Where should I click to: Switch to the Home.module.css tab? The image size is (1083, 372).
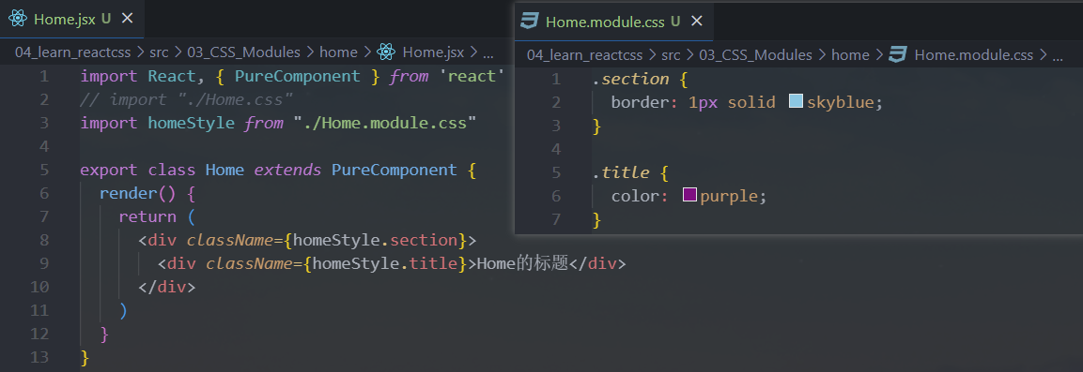614,22
